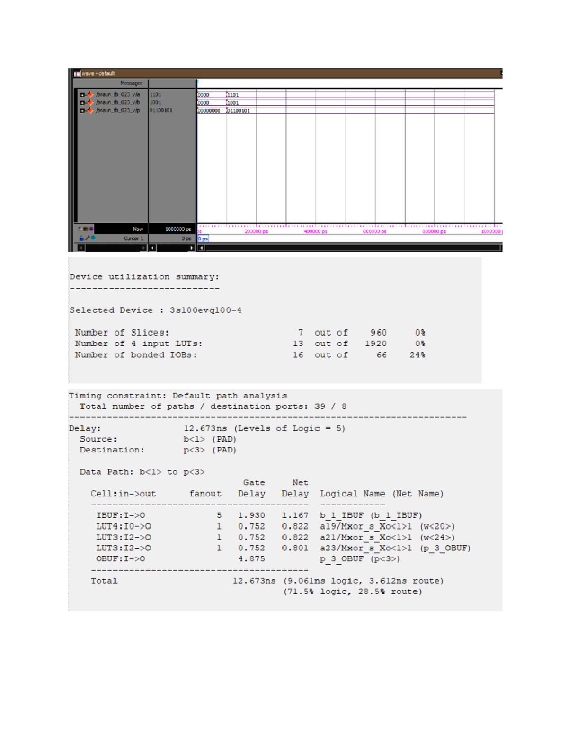
Task: Select the wrench icon beside Cursor 1
Action: [x=87, y=239]
